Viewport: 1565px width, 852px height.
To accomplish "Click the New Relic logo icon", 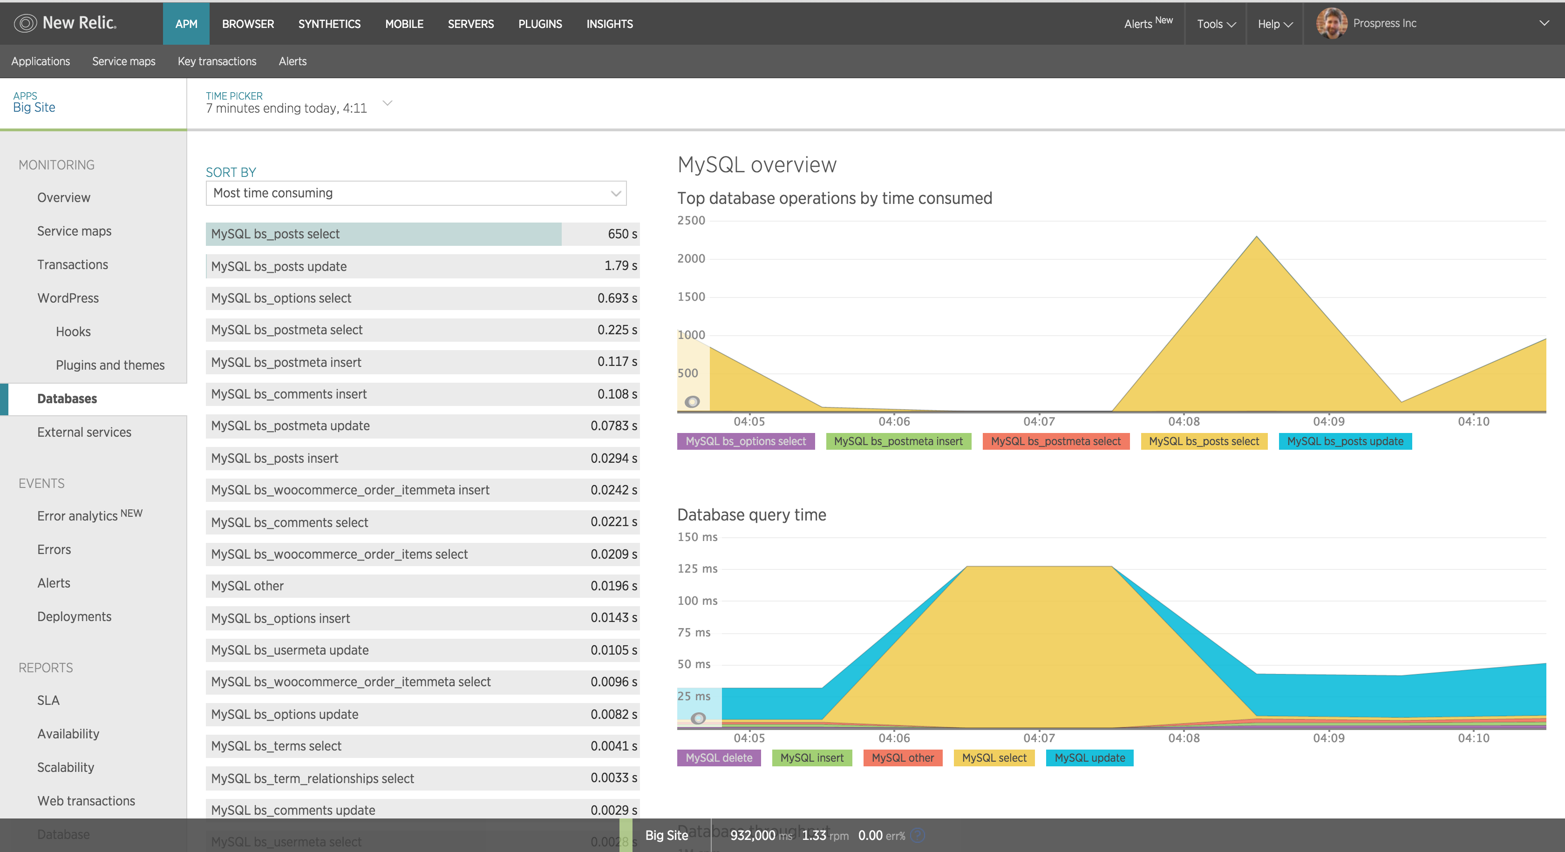I will [x=25, y=24].
